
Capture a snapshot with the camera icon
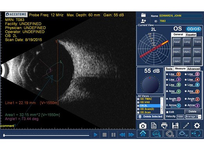click(x=143, y=126)
